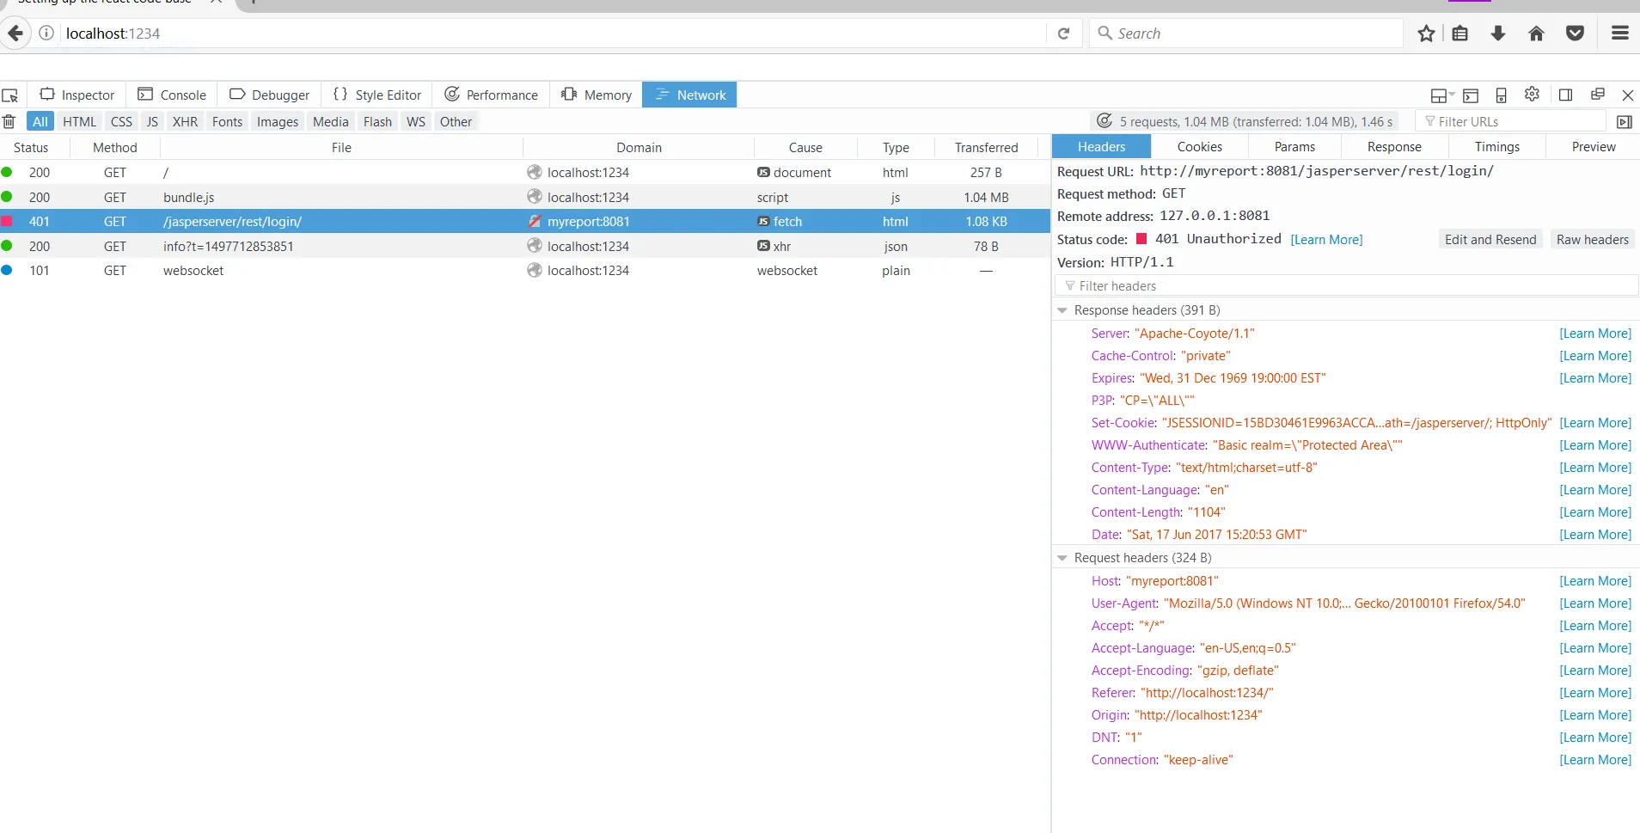Click the browser bookmark star icon
Screen dimensions: 1640x833
1426,34
